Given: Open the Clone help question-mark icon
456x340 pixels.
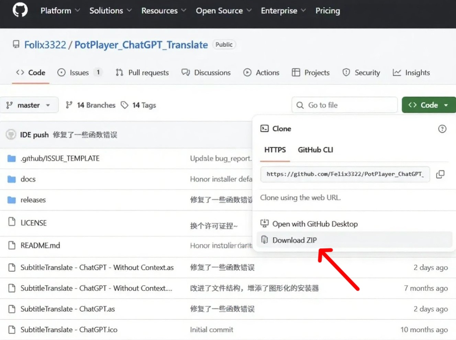Looking at the screenshot, I should point(442,129).
